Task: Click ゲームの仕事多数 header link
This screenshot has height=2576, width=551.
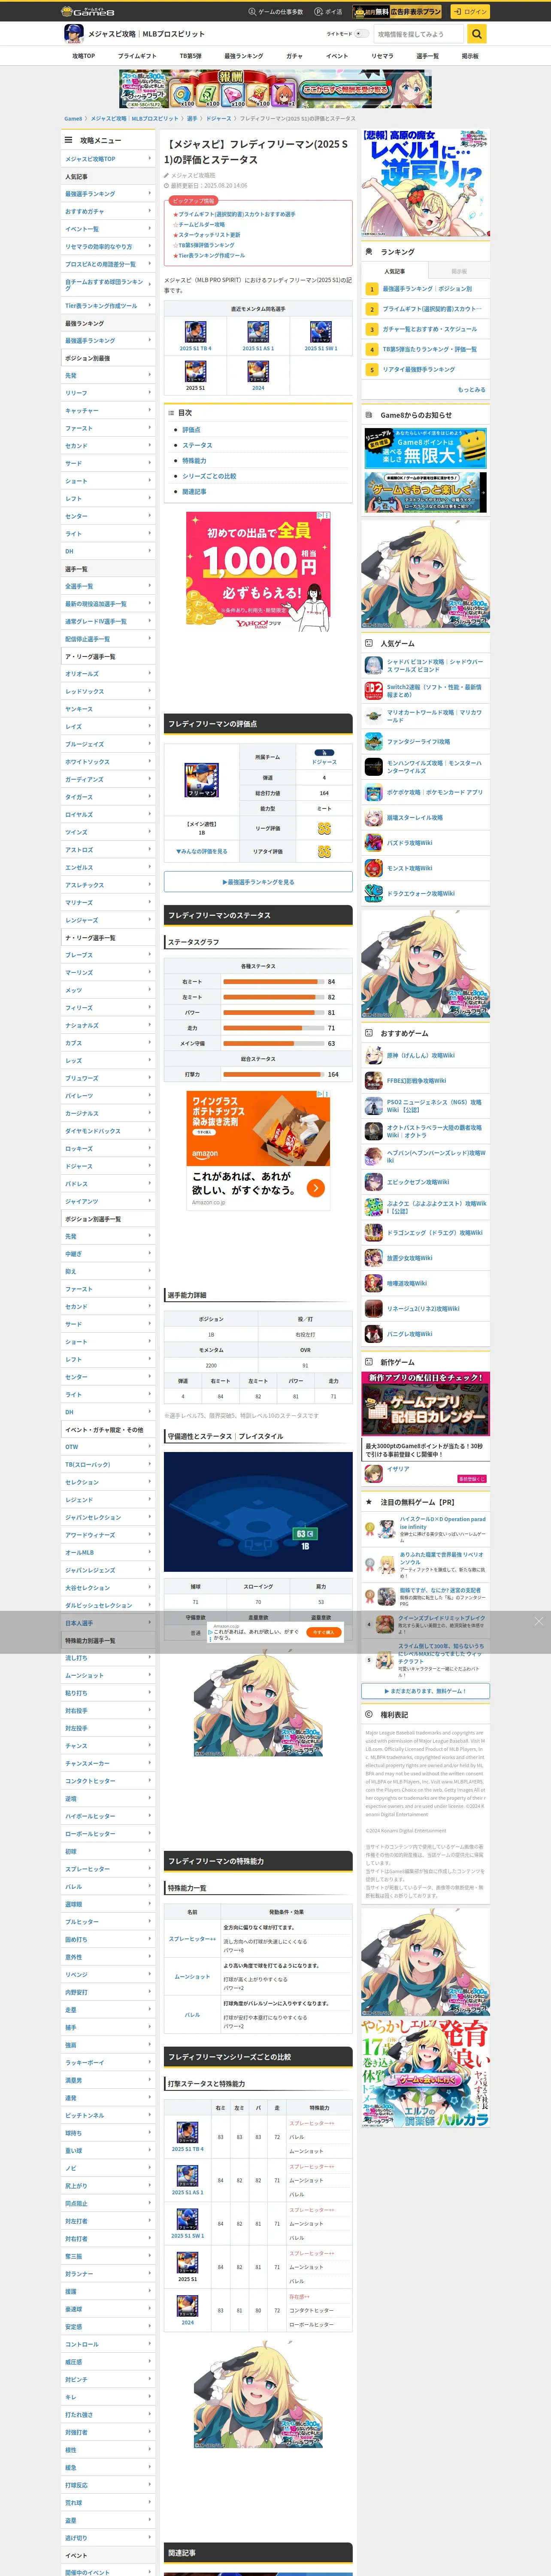Action: point(275,12)
